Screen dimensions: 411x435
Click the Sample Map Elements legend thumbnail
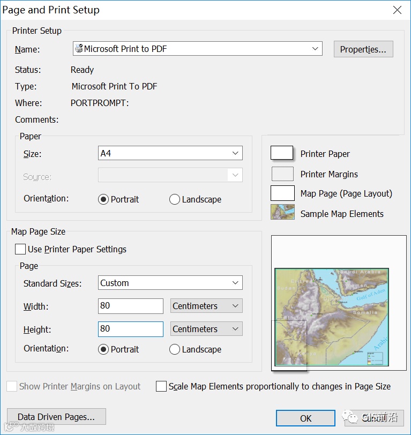click(282, 212)
